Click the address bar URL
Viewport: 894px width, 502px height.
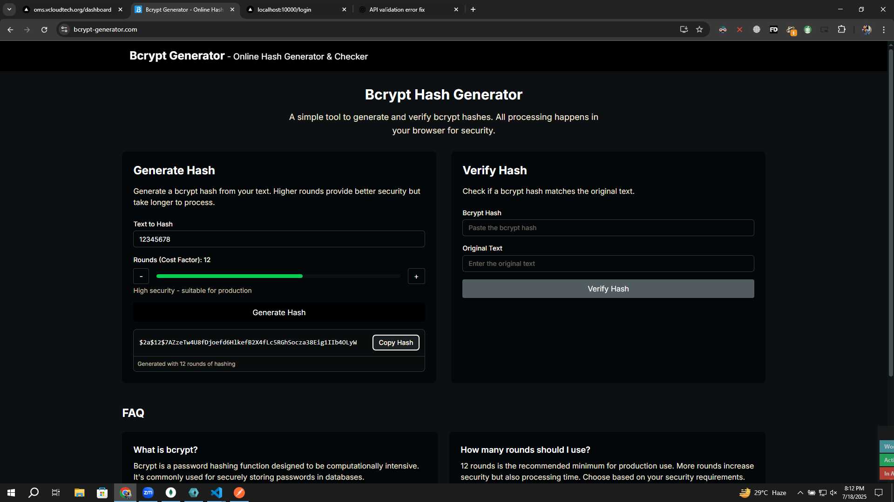click(105, 29)
